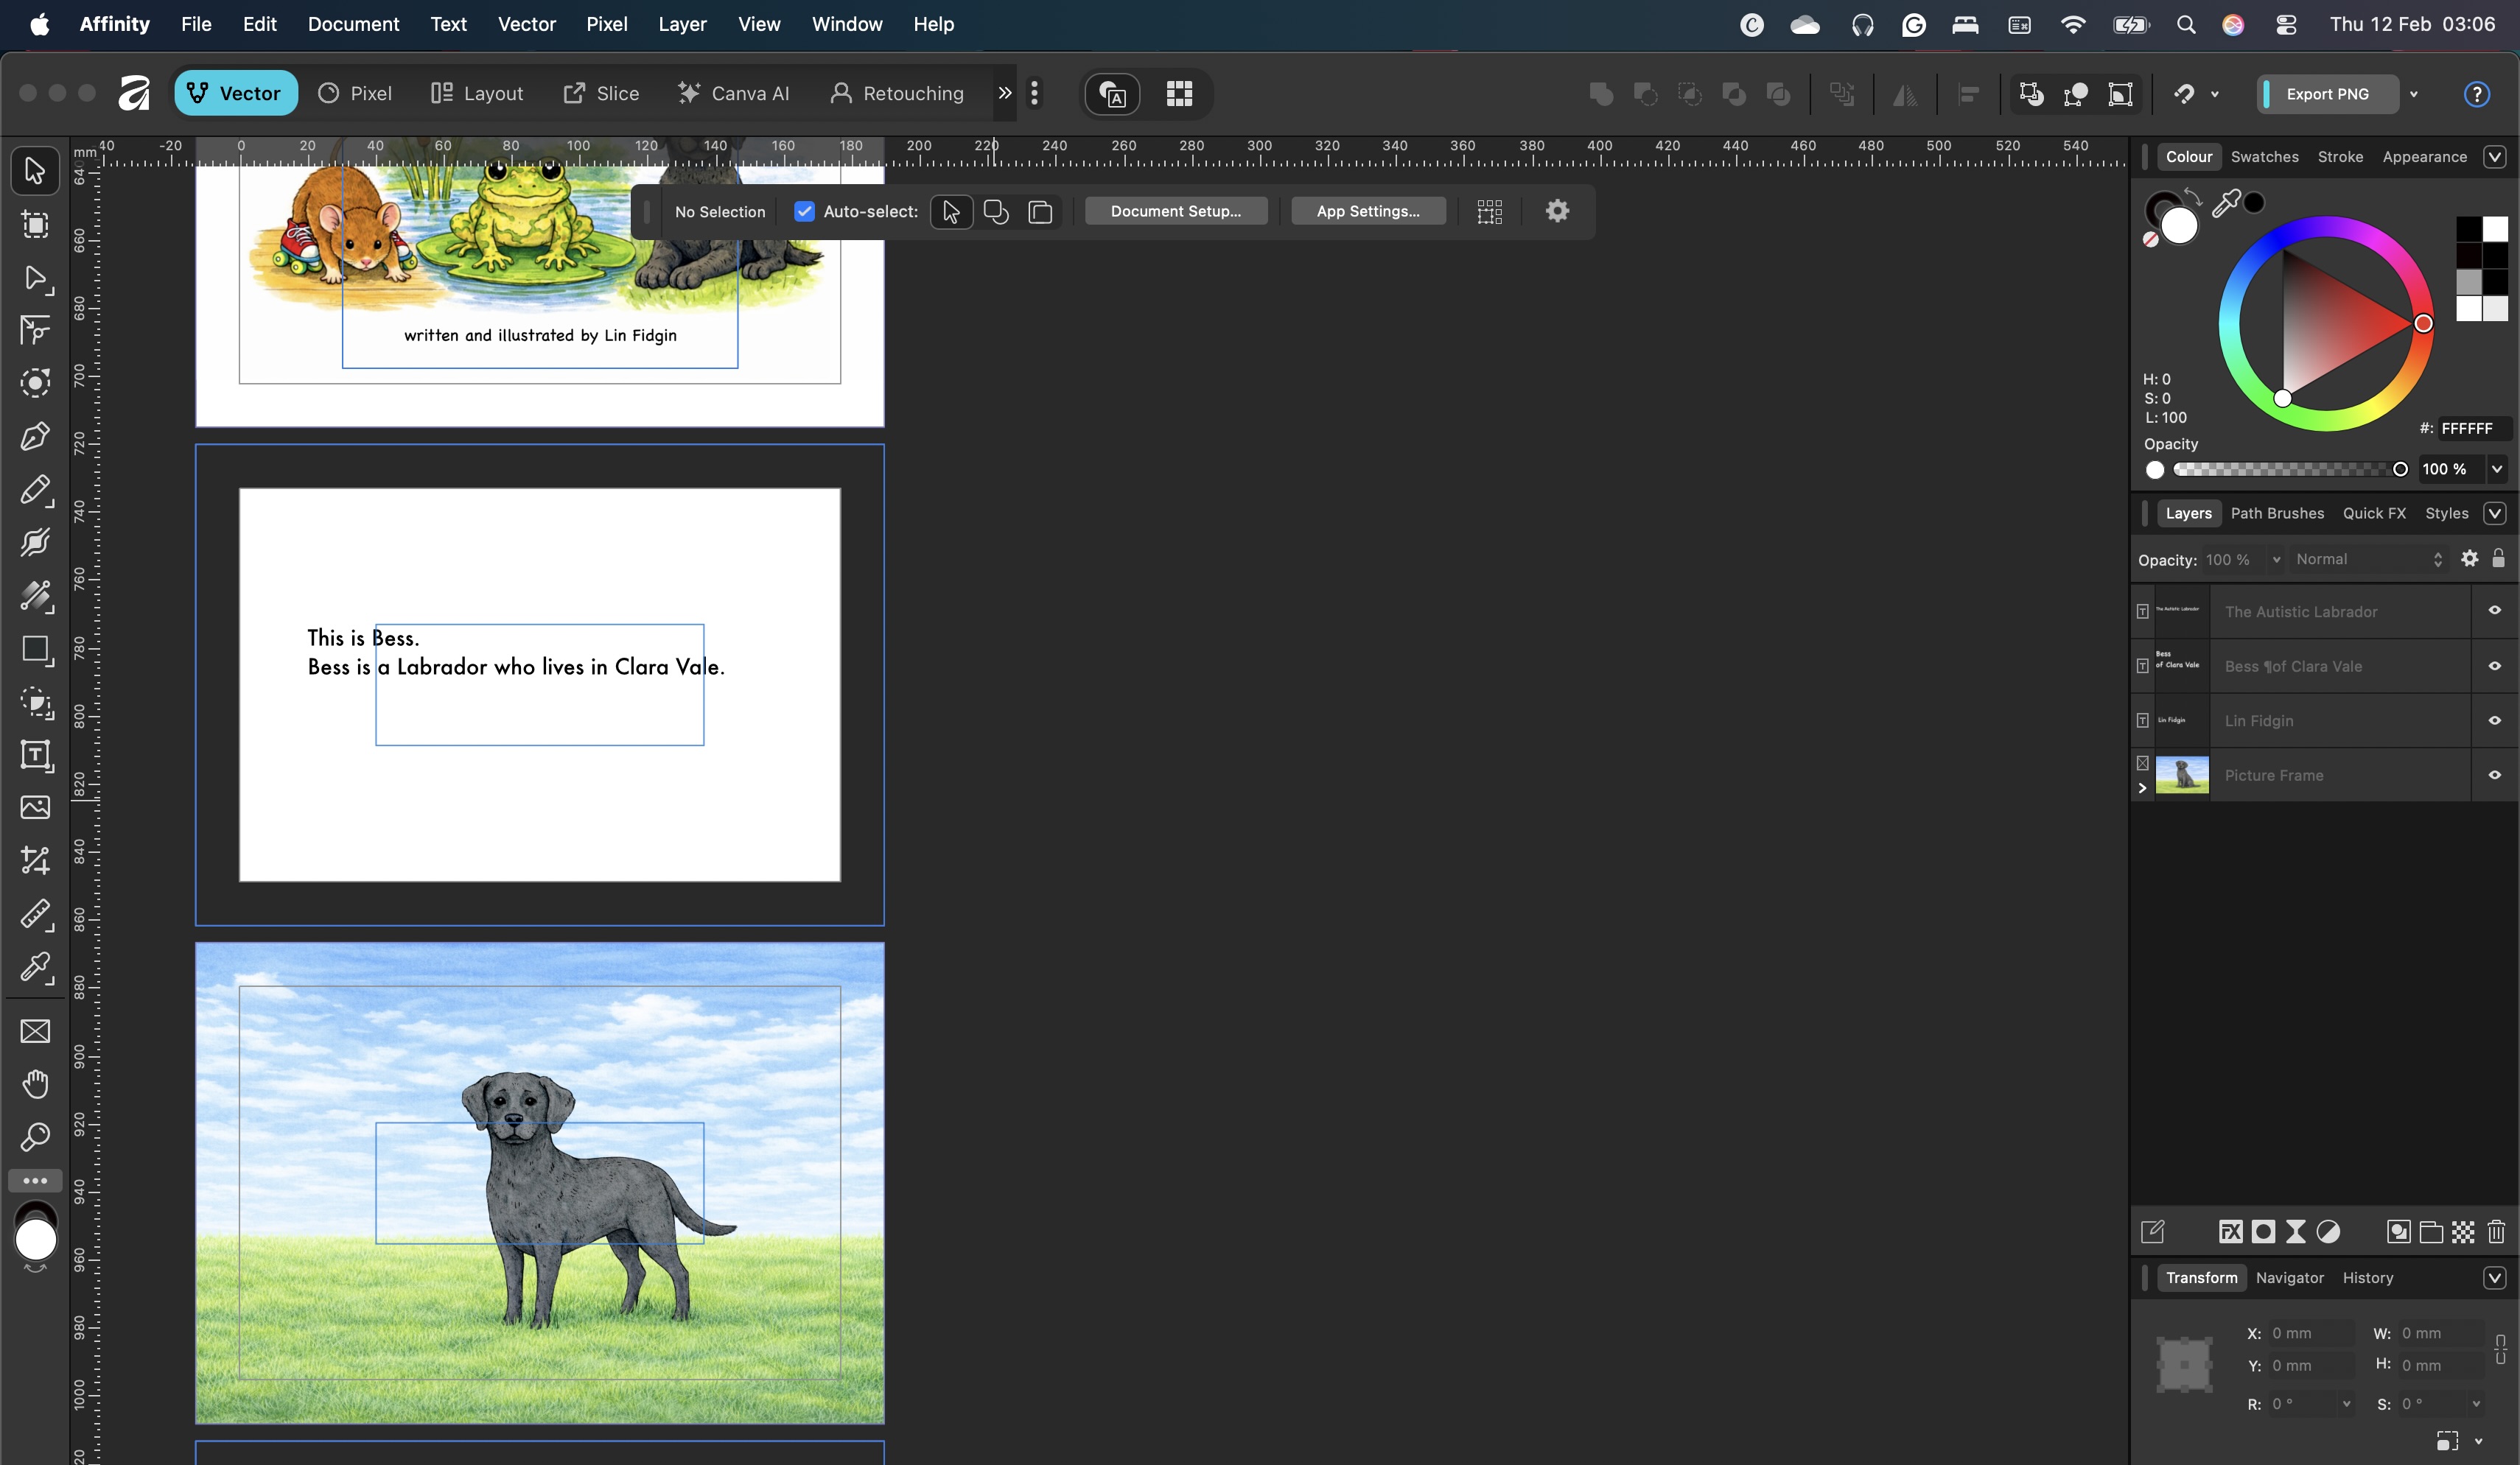Screen dimensions: 2520x1465
Task: Activate the Zoom magnifier tool
Action: [x=35, y=1136]
